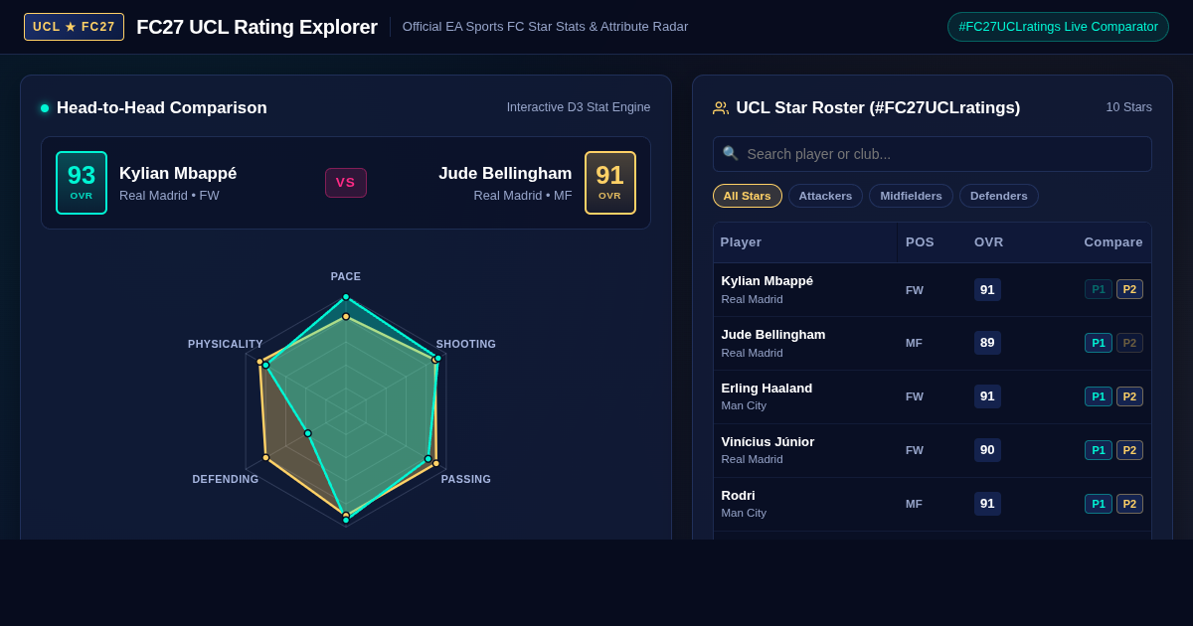The width and height of the screenshot is (1193, 626).
Task: Set Kylian Mbappé as P2
Action: point(1129,289)
